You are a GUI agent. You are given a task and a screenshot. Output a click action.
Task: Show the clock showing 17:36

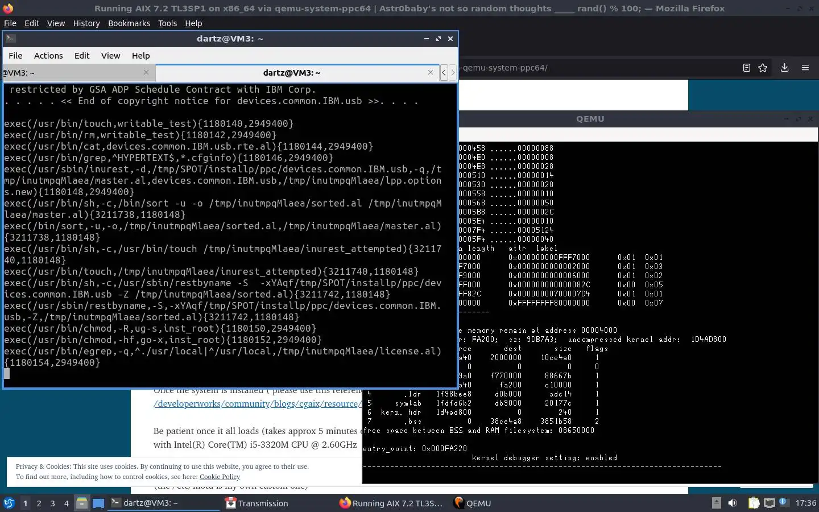(805, 503)
